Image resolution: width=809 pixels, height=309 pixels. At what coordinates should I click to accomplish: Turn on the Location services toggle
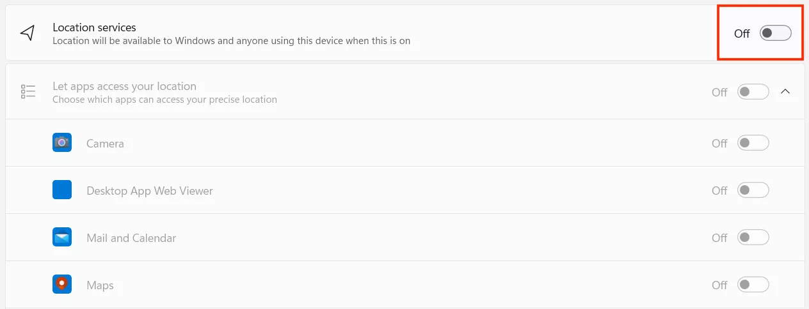click(775, 33)
